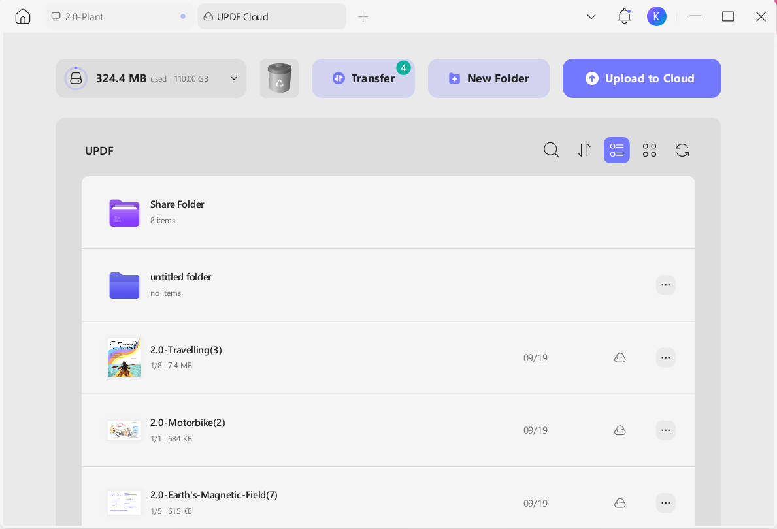
Task: Click the cloud sync icon for 2.0-Travelling(3)
Action: [x=620, y=357]
